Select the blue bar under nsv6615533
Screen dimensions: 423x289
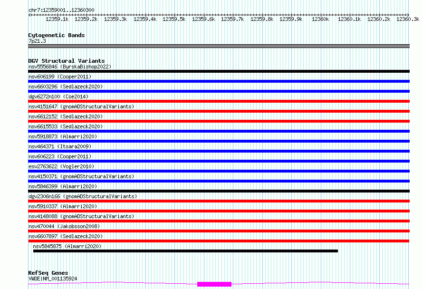click(x=219, y=131)
